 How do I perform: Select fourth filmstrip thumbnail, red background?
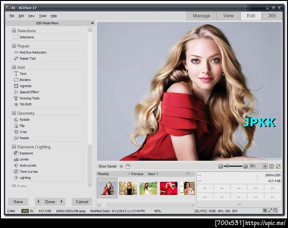pyautogui.click(x=168, y=188)
